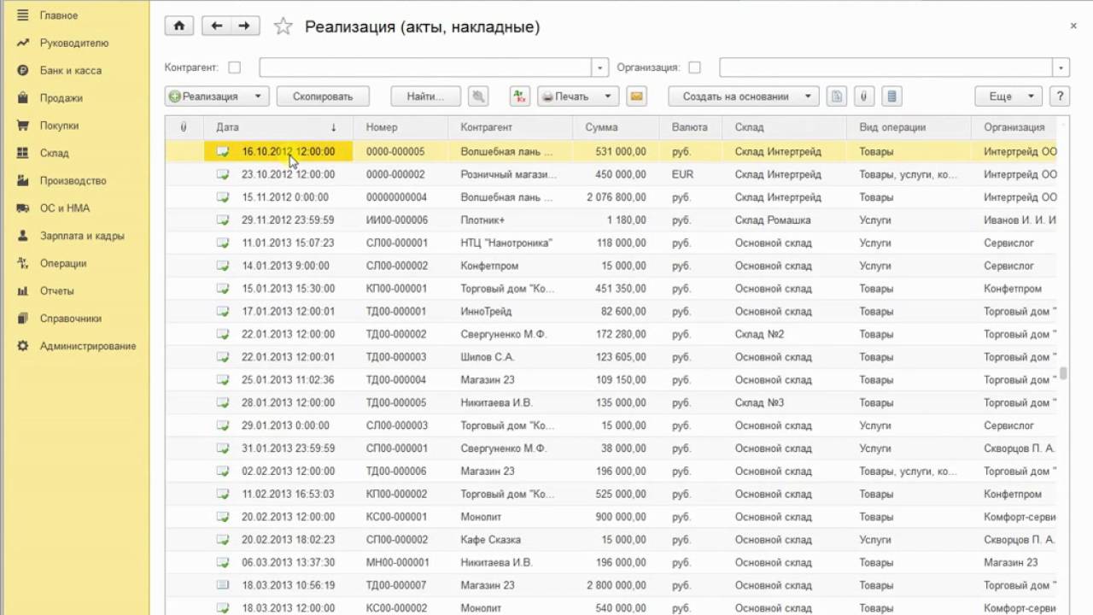Select cell НТЦ "Нанотроника"

coord(510,243)
